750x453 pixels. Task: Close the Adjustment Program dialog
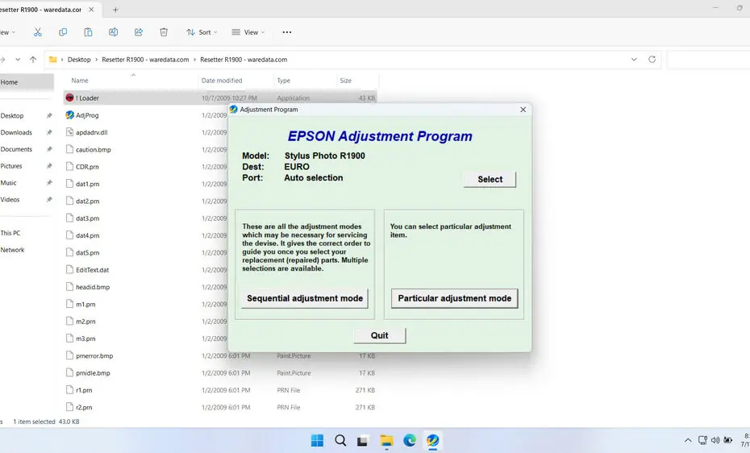pyautogui.click(x=523, y=110)
